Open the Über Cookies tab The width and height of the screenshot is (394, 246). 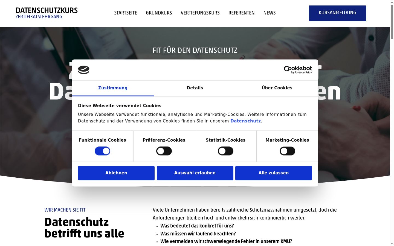[x=277, y=88]
